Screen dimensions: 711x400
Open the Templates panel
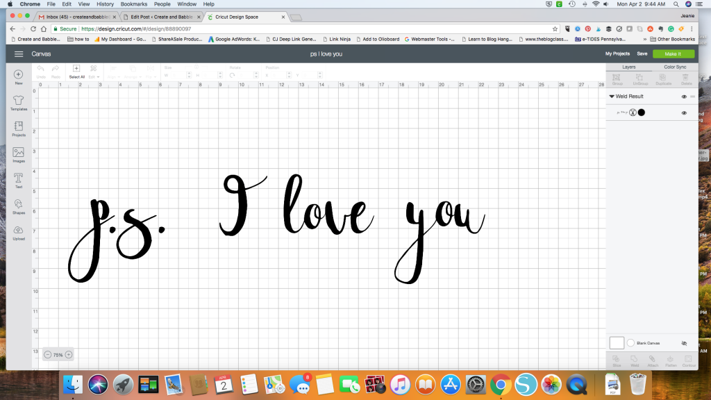19,103
